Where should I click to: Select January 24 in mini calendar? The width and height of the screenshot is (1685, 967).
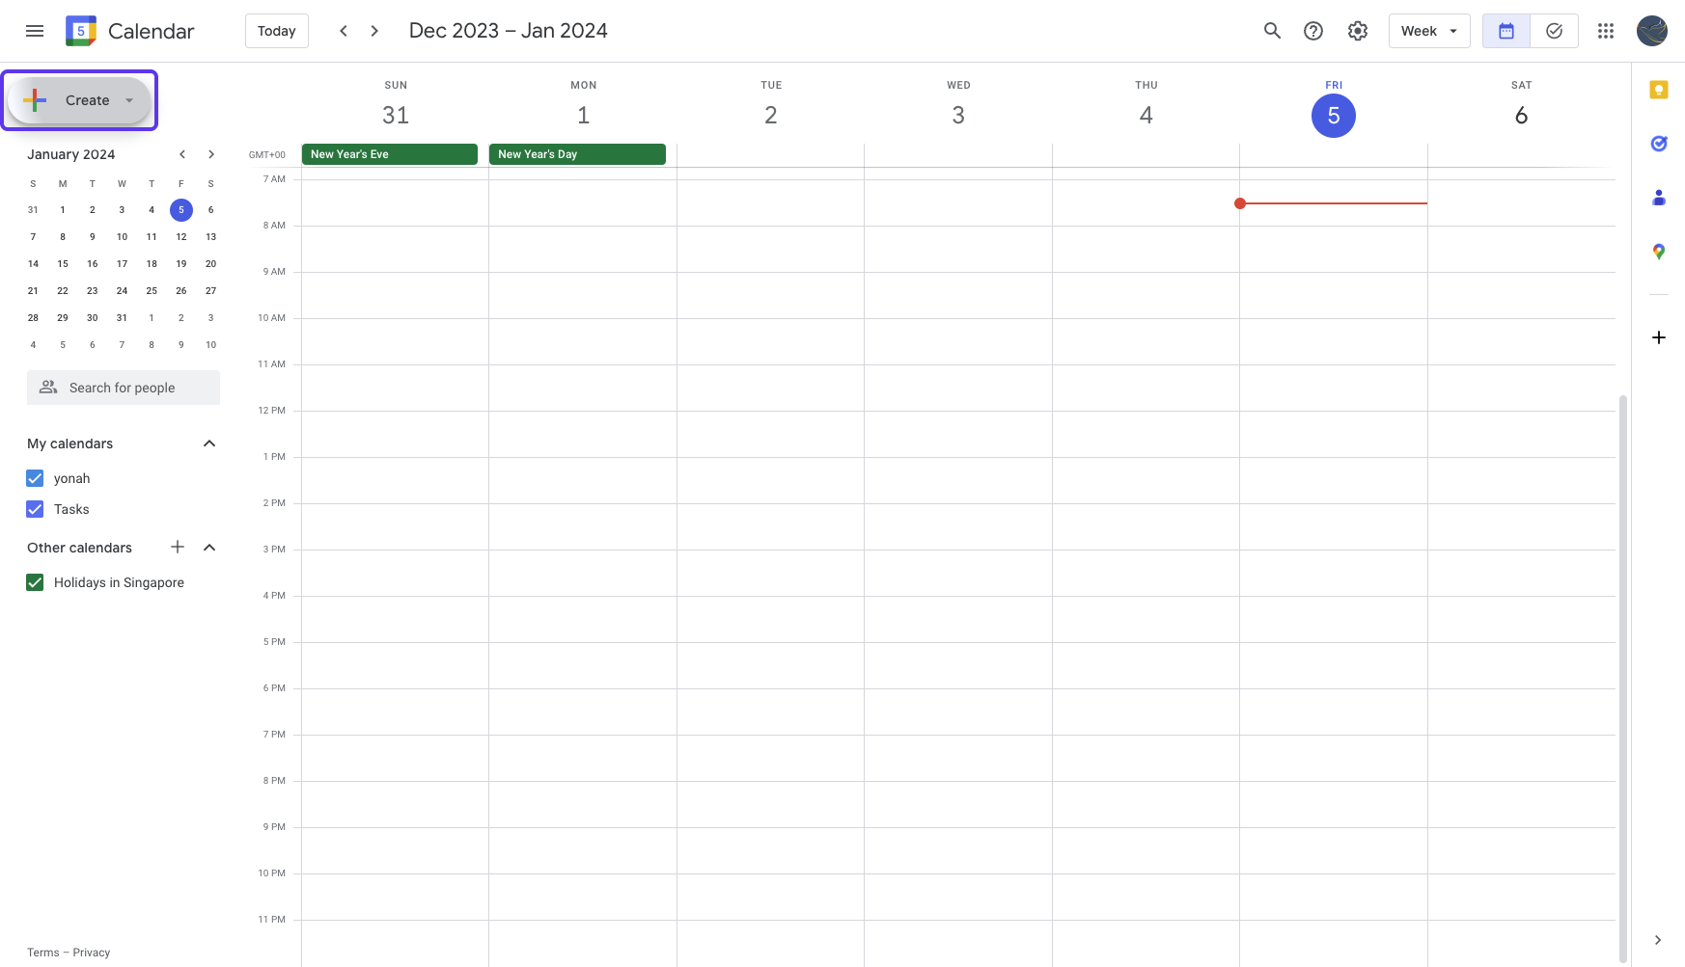click(122, 290)
